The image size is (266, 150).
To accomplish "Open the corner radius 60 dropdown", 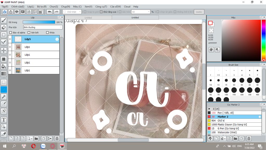I will click(141, 12).
